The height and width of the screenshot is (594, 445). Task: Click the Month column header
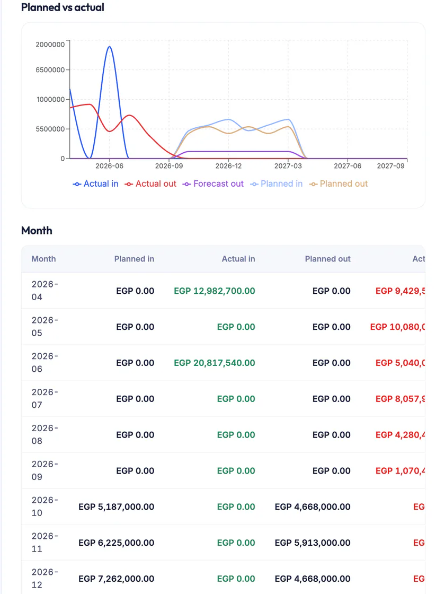coord(43,259)
